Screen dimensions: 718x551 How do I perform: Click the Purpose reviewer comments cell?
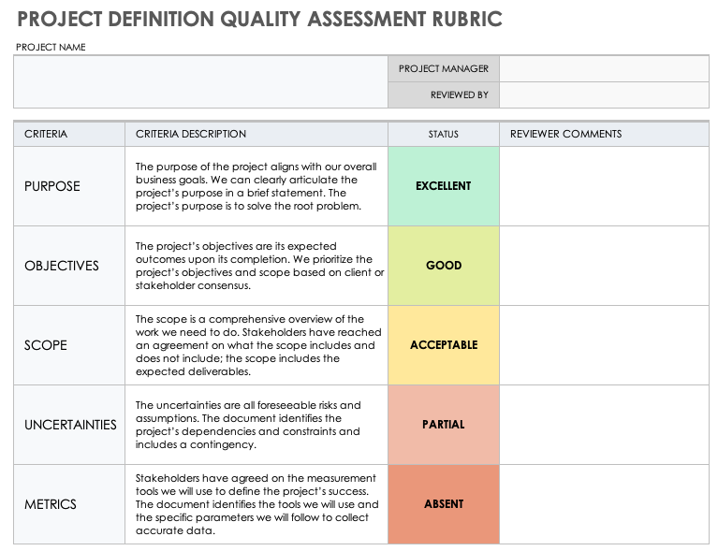[604, 186]
